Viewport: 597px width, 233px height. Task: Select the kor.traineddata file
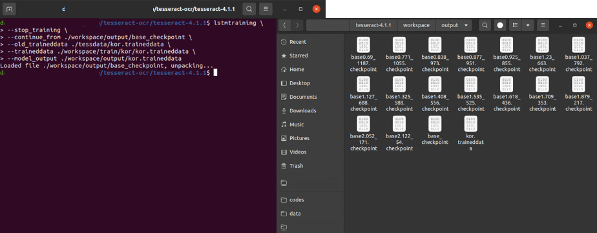click(471, 134)
